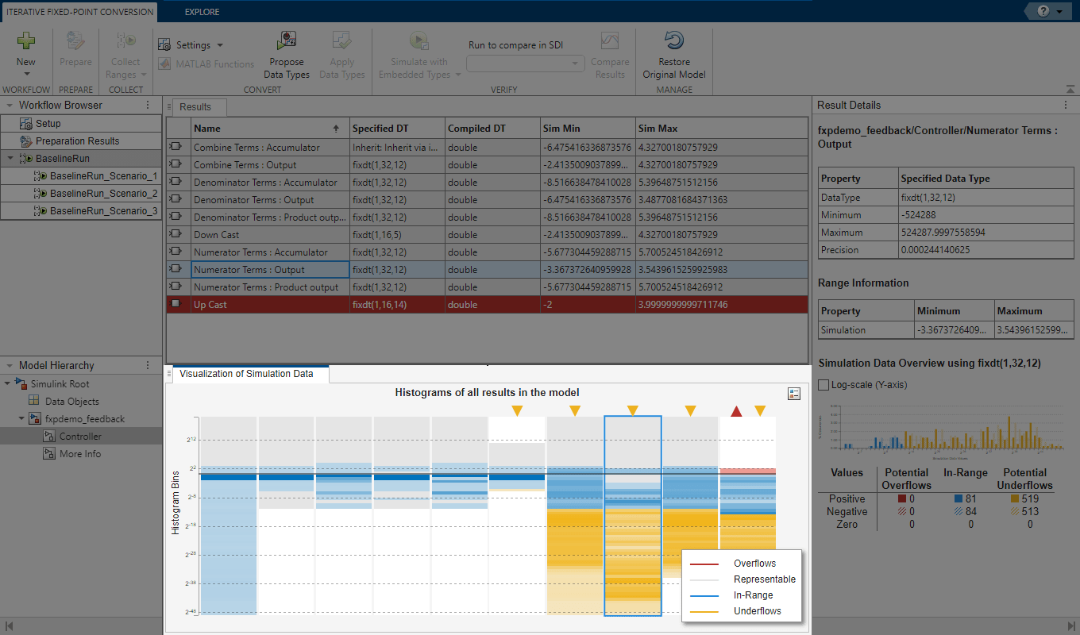Screen dimensions: 1080x635
Task: Click the Compare Results icon
Action: click(609, 41)
